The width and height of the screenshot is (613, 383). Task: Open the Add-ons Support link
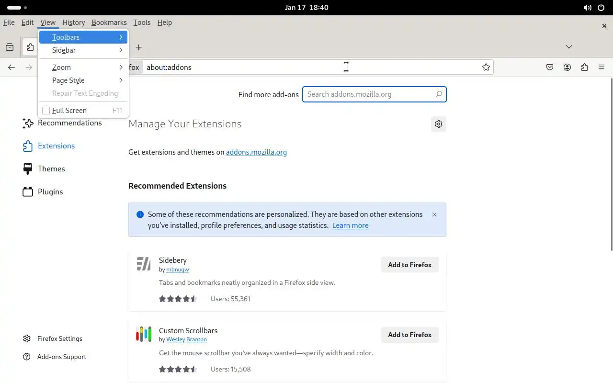[x=62, y=357]
